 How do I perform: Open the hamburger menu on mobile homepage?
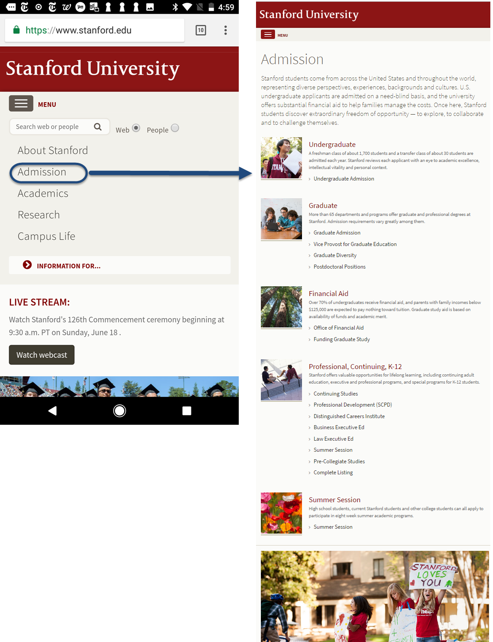21,104
